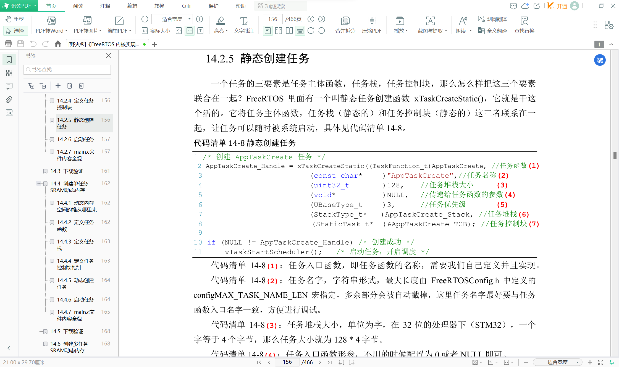The width and height of the screenshot is (619, 367).
Task: Open the 迅读PDF application menu dropdown
Action: click(35, 6)
